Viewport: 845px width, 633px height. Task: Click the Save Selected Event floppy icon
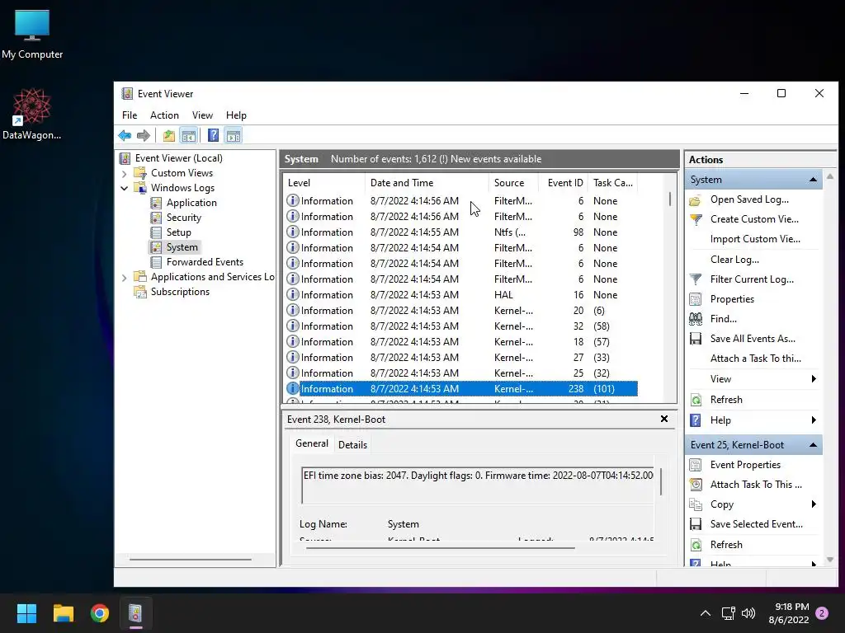[x=696, y=524]
